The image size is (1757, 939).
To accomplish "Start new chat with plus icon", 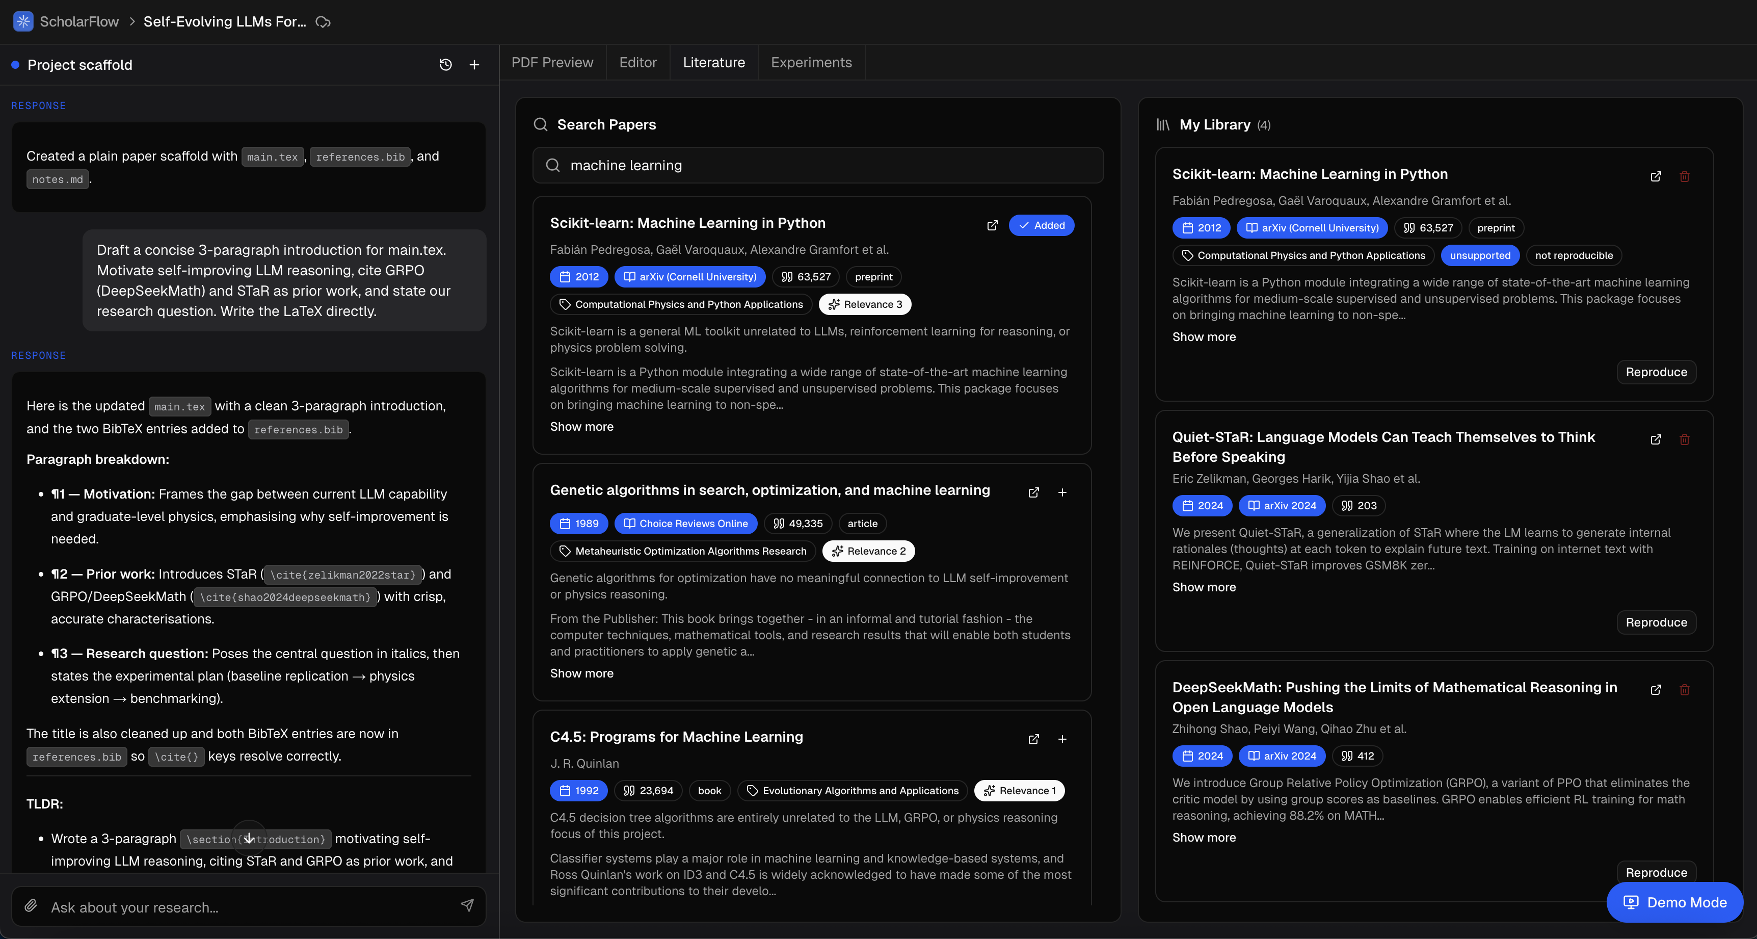I will point(475,65).
